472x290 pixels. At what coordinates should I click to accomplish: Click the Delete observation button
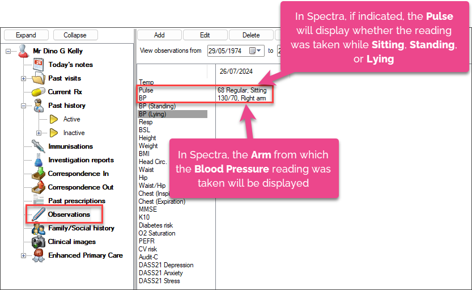[x=251, y=35]
